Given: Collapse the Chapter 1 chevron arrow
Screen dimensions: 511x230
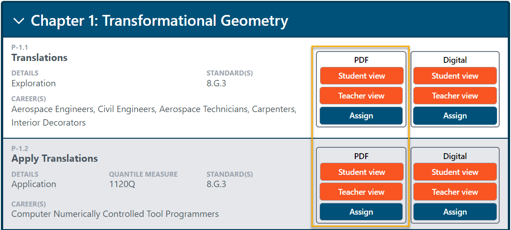Looking at the screenshot, I should [19, 21].
